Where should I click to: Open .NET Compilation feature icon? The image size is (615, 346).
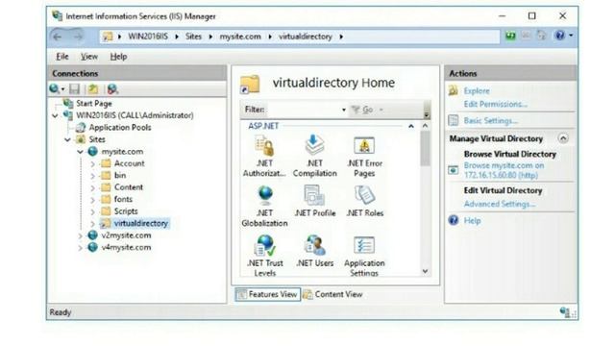(x=314, y=145)
